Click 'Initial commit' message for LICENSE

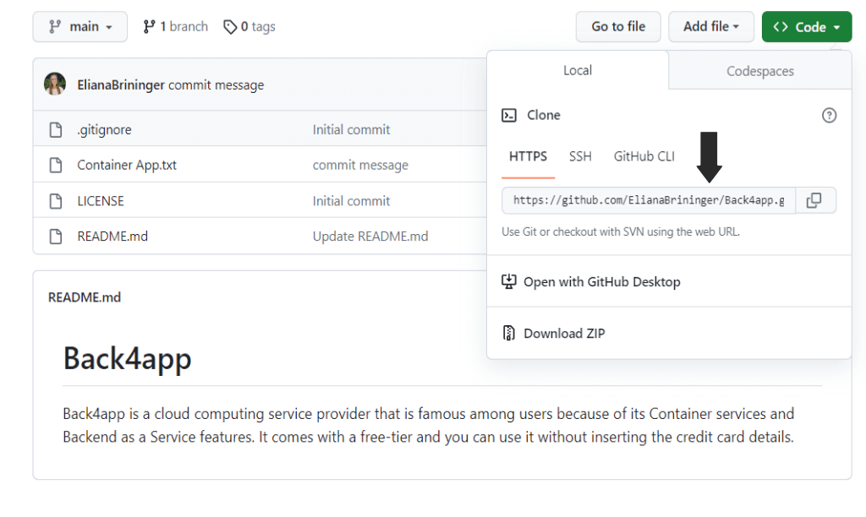tap(351, 201)
